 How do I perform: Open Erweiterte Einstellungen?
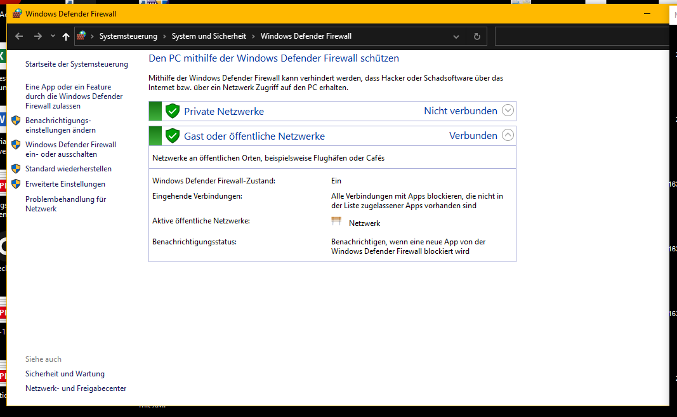[x=65, y=184]
